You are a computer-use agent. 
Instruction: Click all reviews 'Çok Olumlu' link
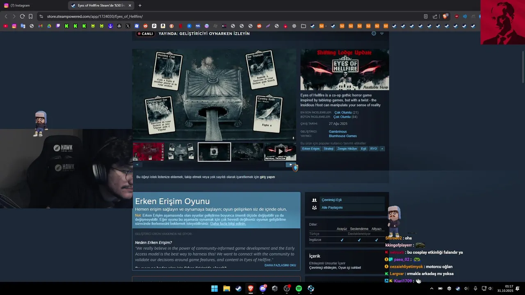pyautogui.click(x=342, y=117)
